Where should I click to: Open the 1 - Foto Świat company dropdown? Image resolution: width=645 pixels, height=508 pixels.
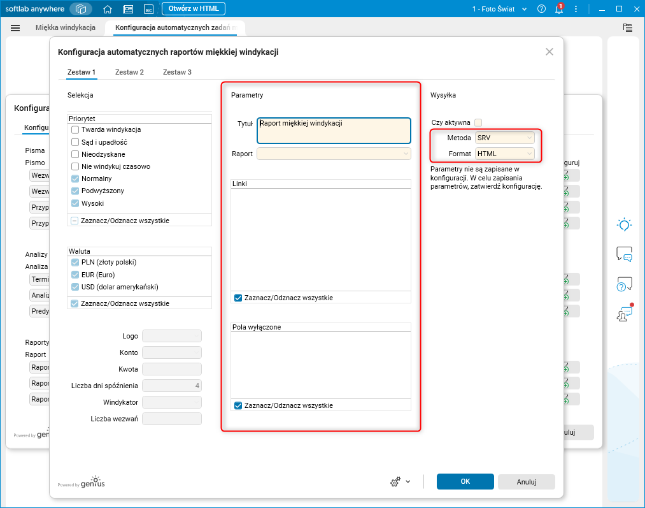[x=499, y=9]
